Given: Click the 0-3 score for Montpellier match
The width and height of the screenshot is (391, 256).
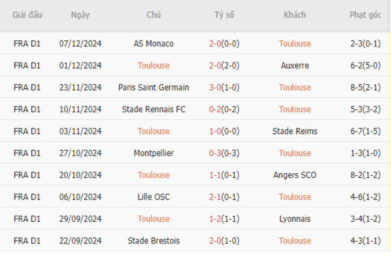Looking at the screenshot, I should [215, 153].
